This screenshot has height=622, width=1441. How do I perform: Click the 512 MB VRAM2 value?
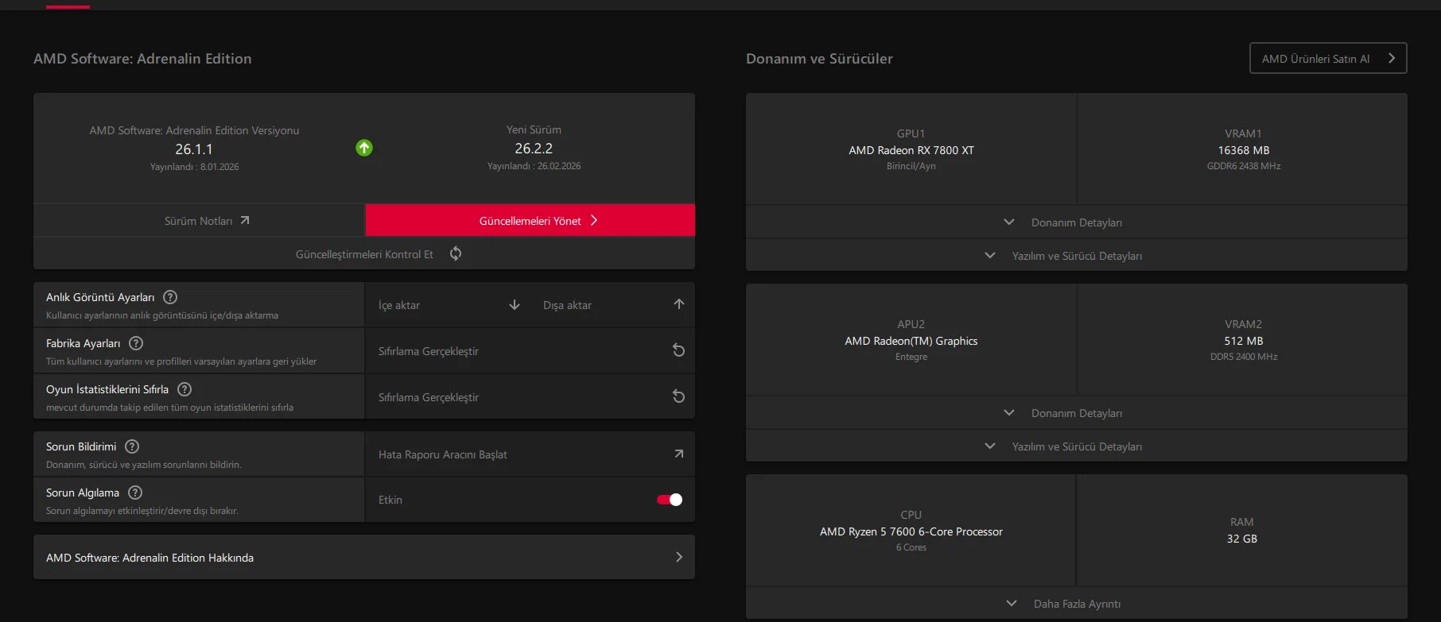(1244, 341)
